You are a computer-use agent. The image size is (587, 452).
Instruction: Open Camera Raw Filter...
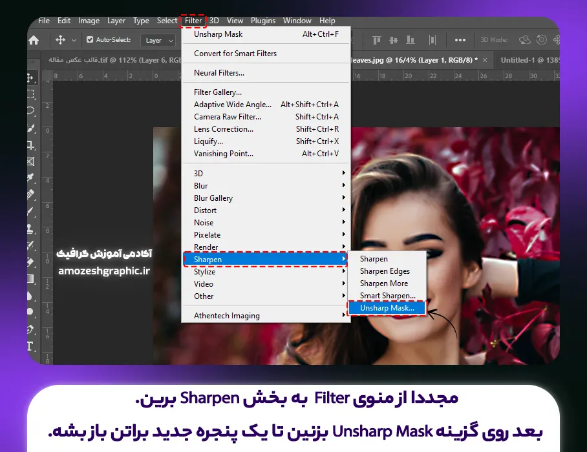(x=266, y=117)
